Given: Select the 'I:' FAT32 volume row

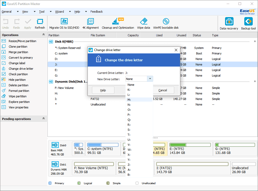Looking at the screenshot, I should pos(153,99).
